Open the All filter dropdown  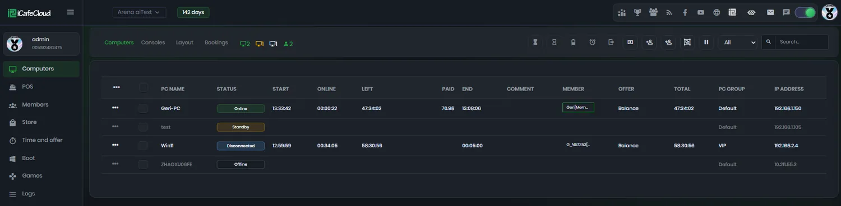[x=738, y=42]
